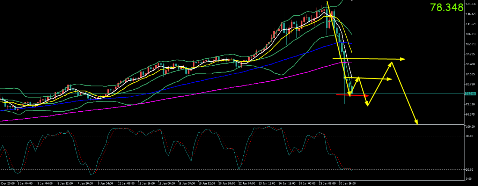Click the 16 Jan 08:00 time label
This screenshot has height=186, width=478.
point(187,183)
